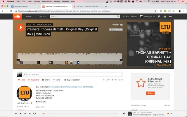Mute the volume speaker icon
The height and width of the screenshot is (117, 187).
point(124,113)
